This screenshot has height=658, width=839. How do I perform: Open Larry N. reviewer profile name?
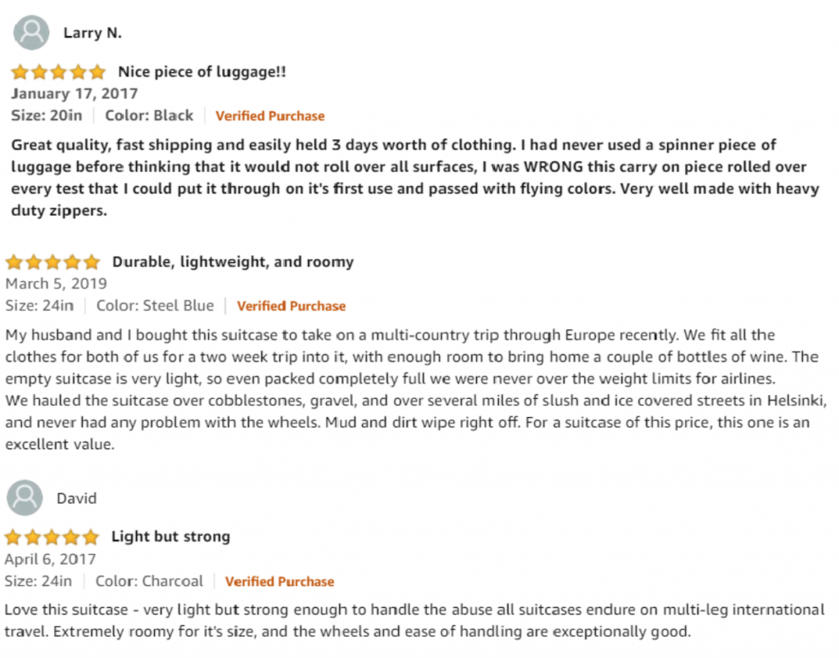pos(93,33)
